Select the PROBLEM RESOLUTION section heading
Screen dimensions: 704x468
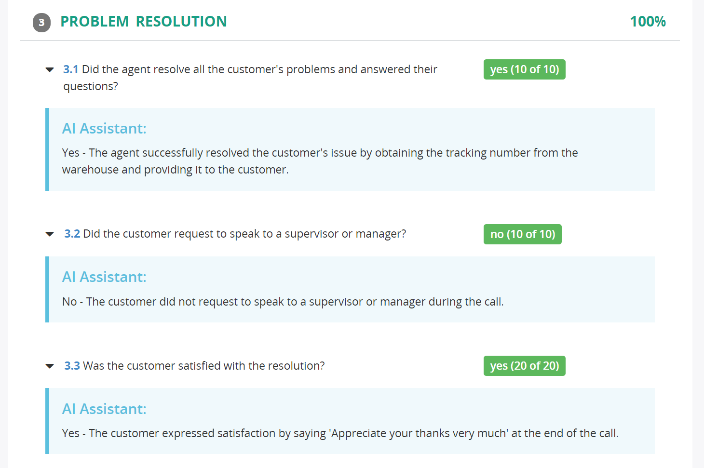click(144, 22)
